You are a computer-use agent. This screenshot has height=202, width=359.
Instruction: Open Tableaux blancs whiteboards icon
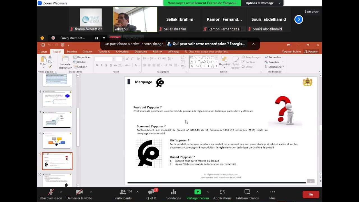tap(247, 192)
